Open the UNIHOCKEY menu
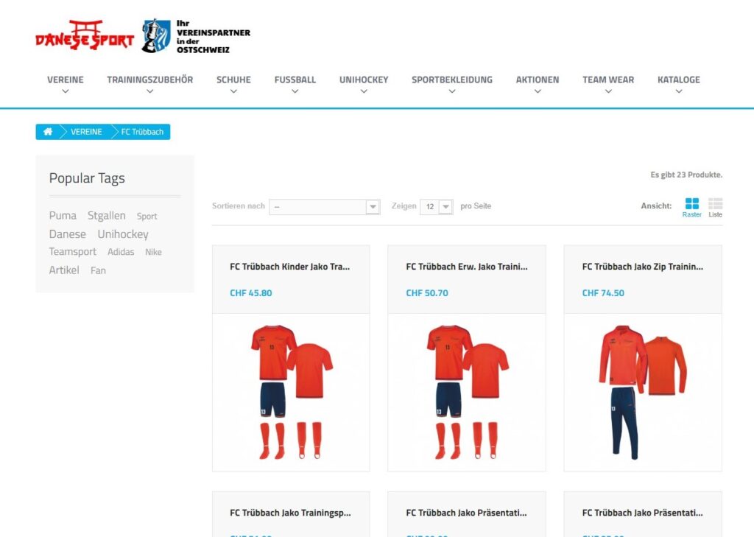The image size is (754, 537). [x=364, y=80]
